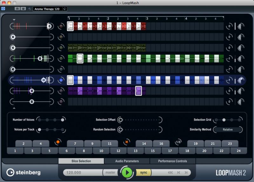
Task: Click the rewind triple arrow button
Action: [x=170, y=172]
